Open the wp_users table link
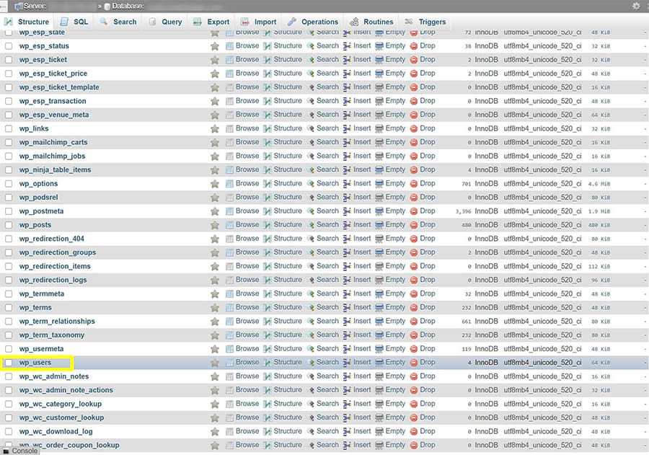649x455 pixels. pos(35,363)
